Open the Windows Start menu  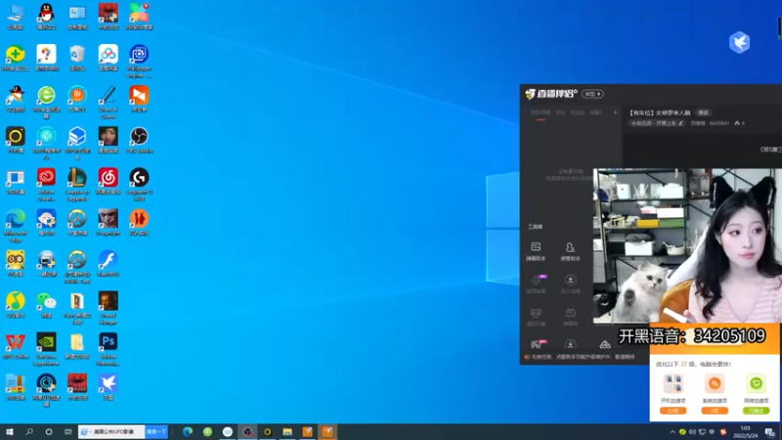pos(10,432)
